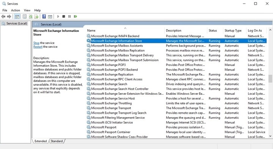The image size is (273, 149).
Task: Click the gear icon beside Microsoft Exchange Transport Log Search
Action: (x=89, y=113)
